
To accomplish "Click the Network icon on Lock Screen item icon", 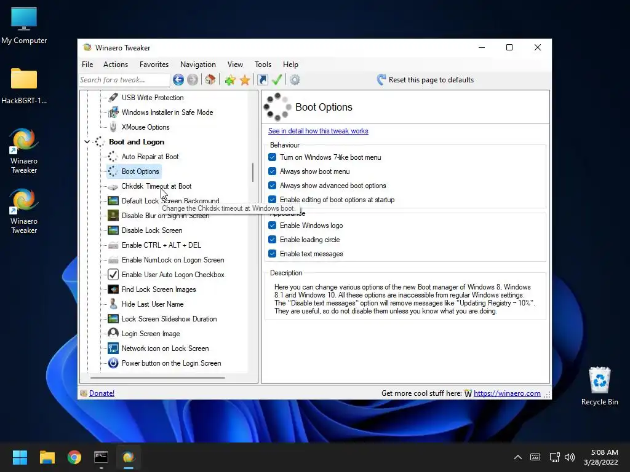I will tap(113, 348).
